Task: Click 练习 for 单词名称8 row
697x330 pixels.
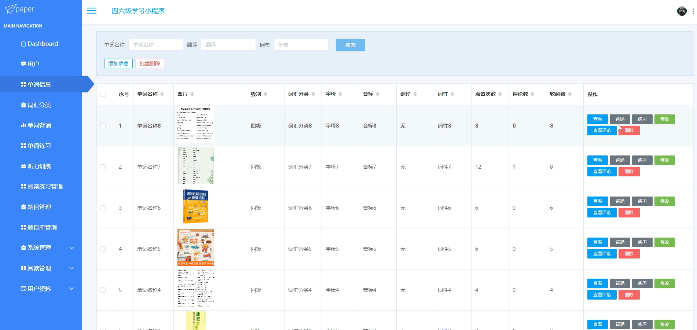Action: pos(642,119)
